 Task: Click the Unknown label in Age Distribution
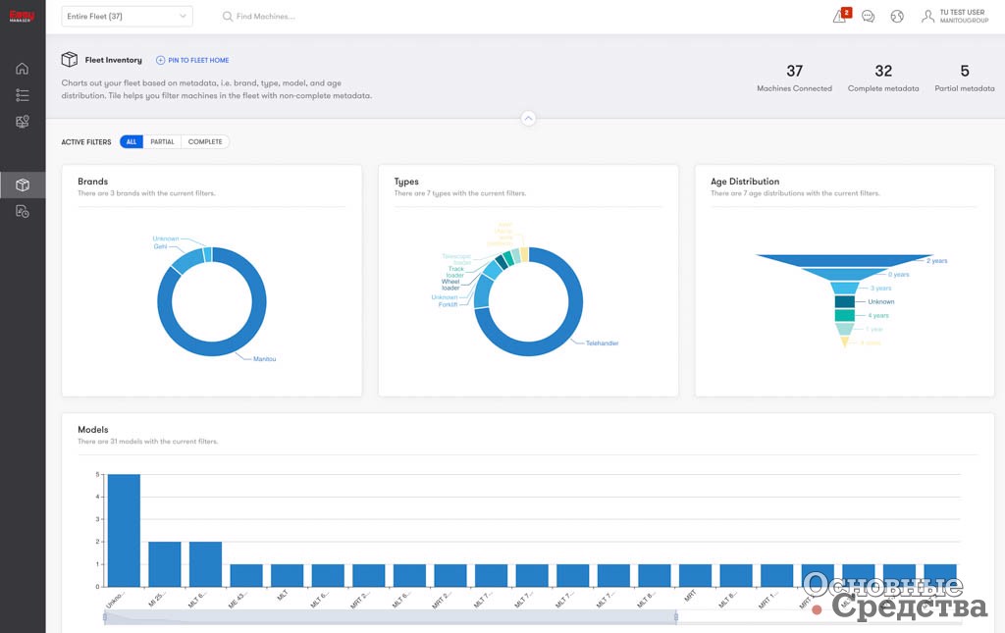881,301
